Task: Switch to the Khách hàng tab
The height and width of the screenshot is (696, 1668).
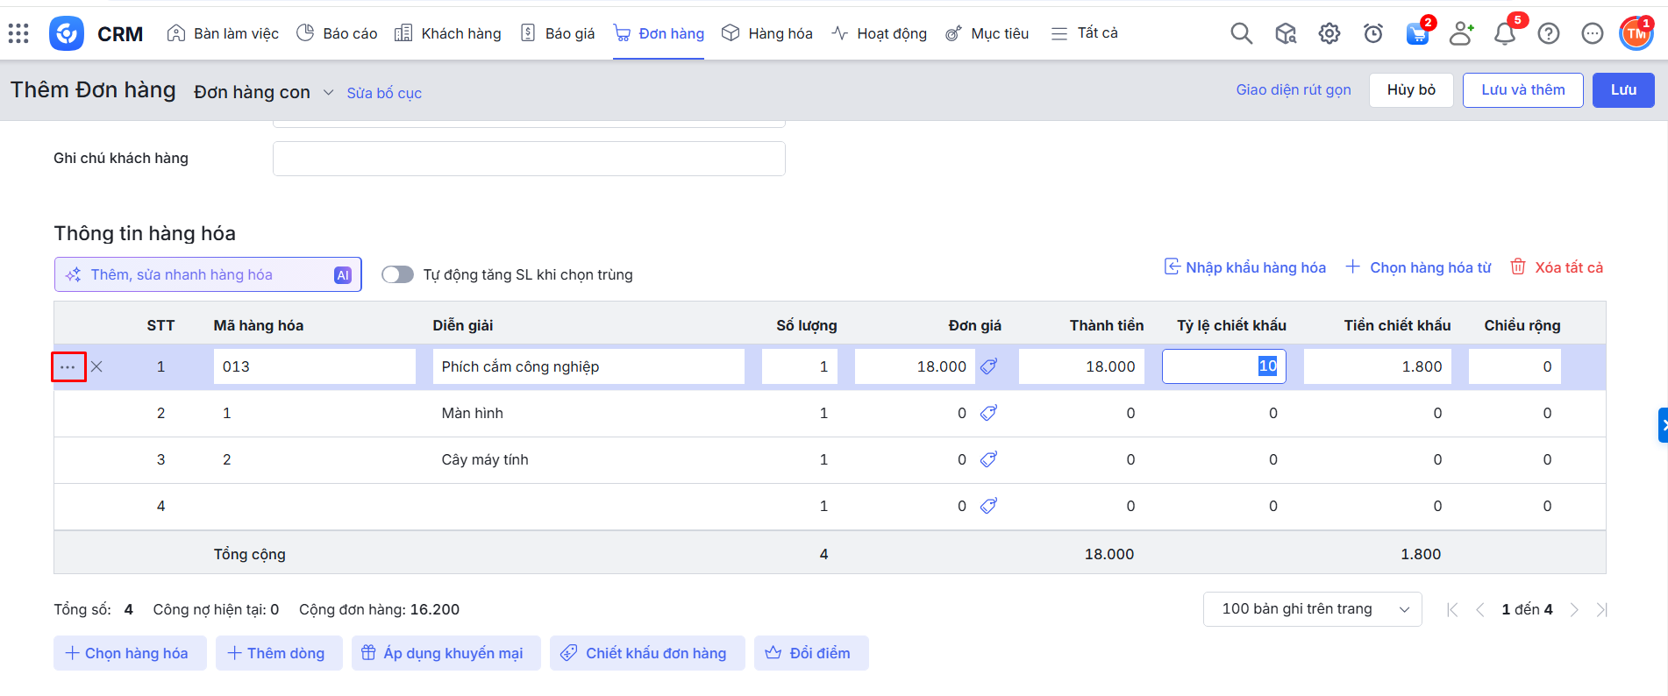Action: point(448,33)
